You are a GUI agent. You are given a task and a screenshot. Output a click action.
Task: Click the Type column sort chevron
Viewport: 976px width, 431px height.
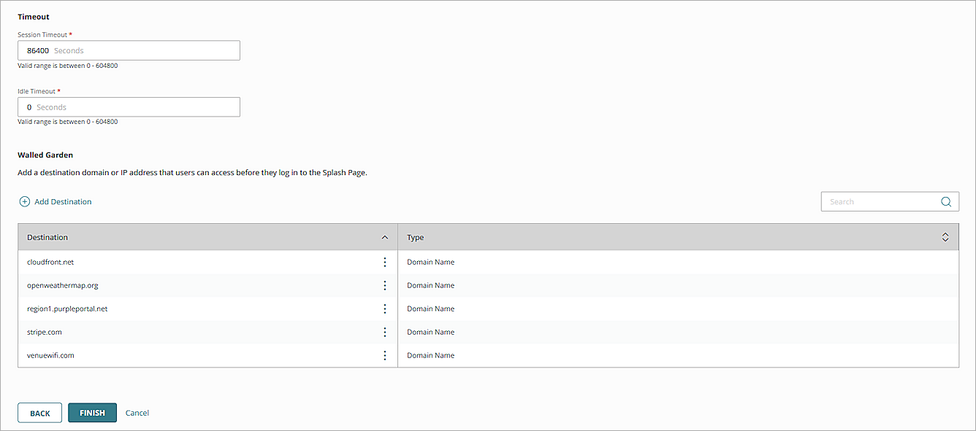[945, 236]
